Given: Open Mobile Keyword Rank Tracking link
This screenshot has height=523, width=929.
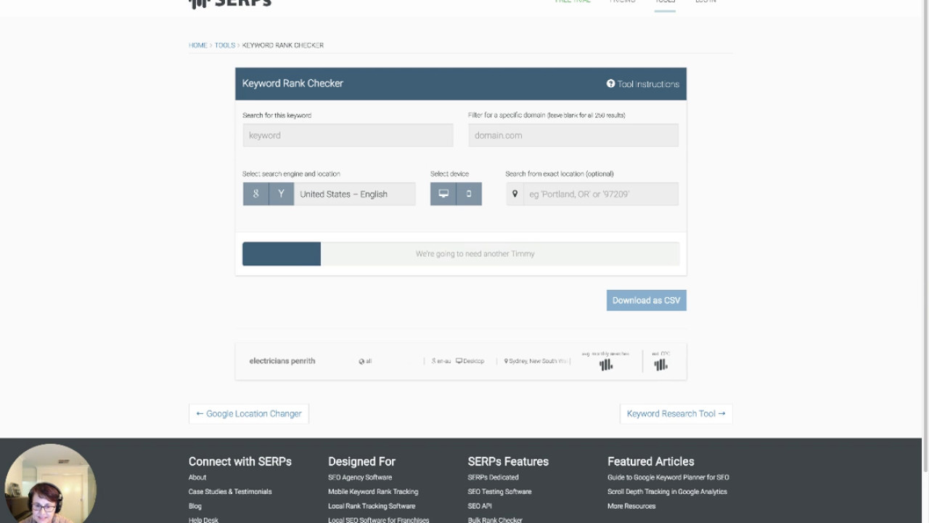Looking at the screenshot, I should click(x=373, y=492).
